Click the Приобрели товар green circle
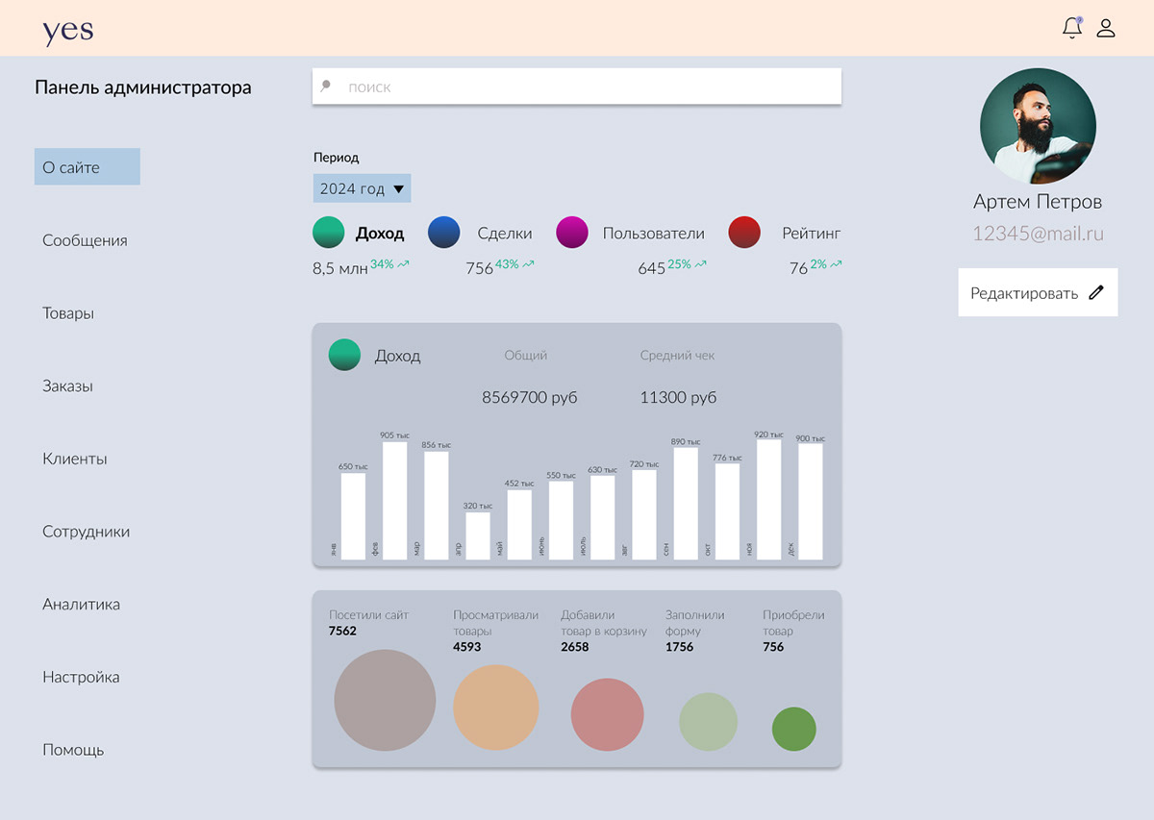The width and height of the screenshot is (1154, 820). coord(793,729)
